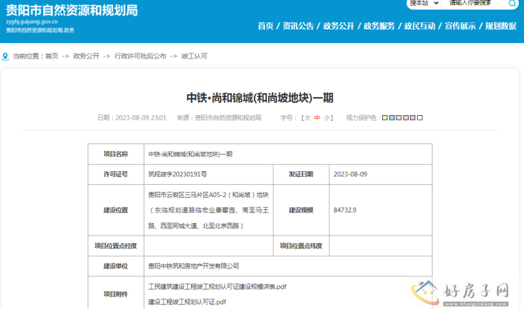Select the gray eye-protection color swatch
Viewport: 524px width, 309px height.
(399, 118)
